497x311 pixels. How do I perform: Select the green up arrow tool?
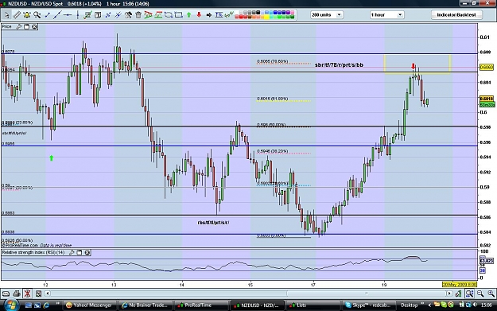point(189,15)
